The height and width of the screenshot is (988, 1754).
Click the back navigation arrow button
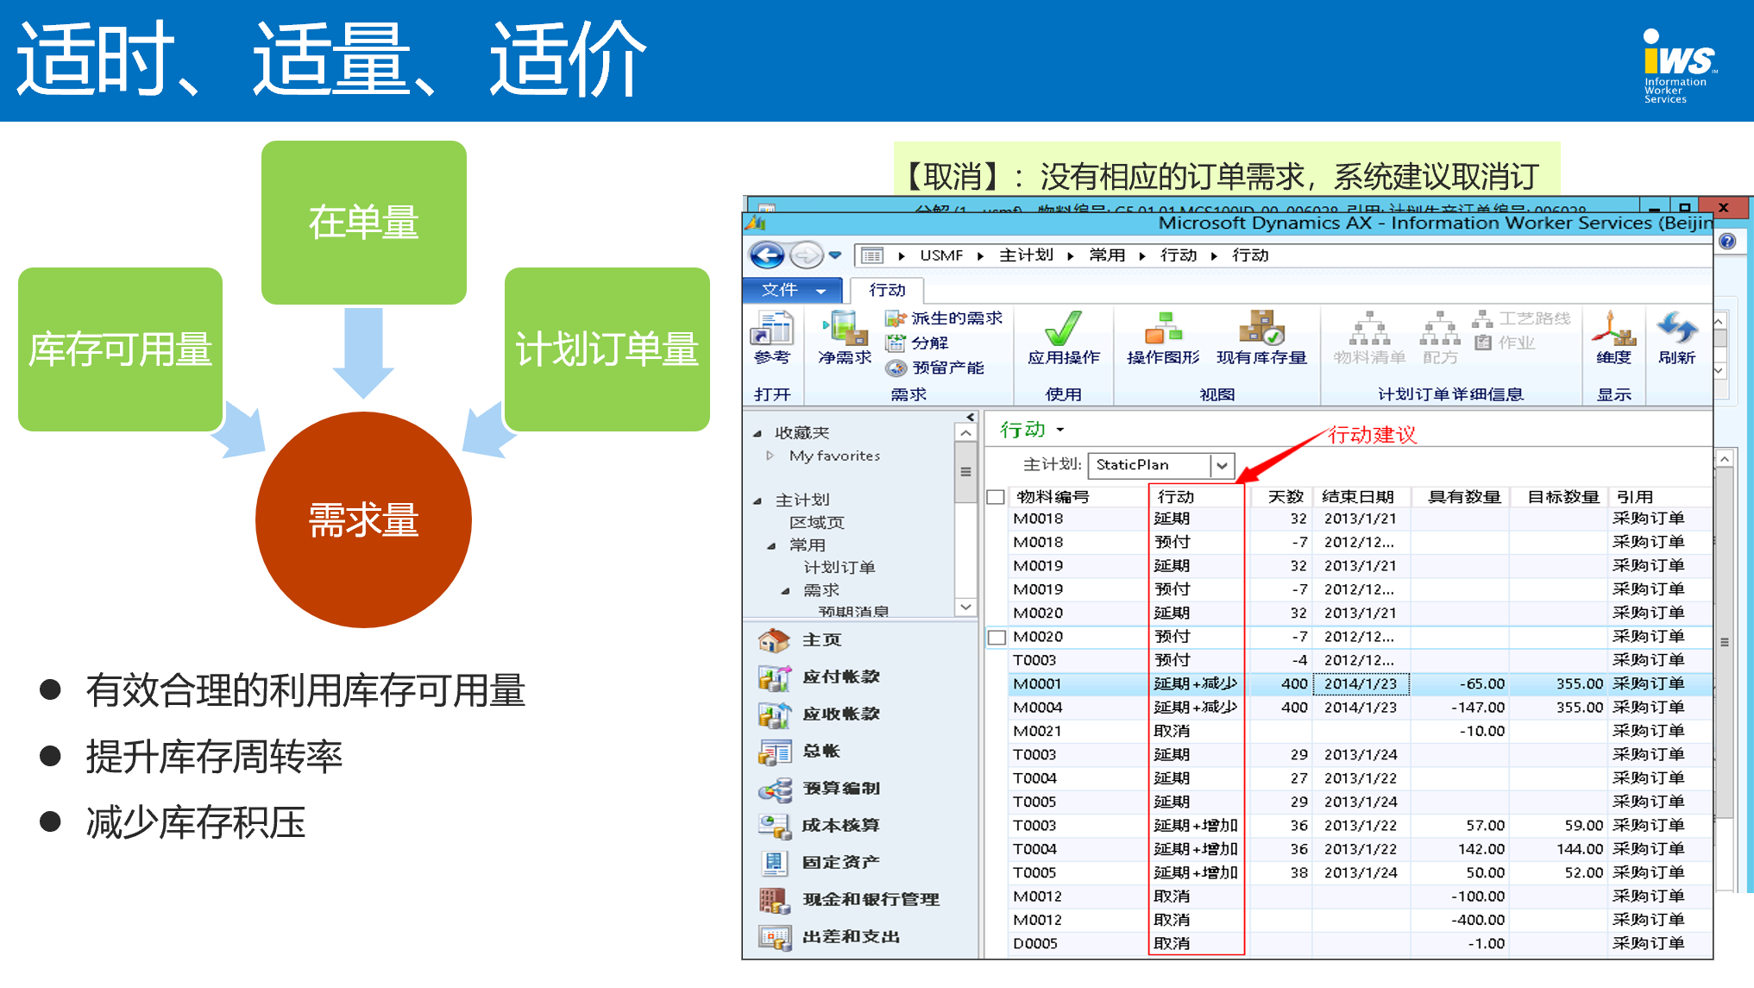point(767,255)
